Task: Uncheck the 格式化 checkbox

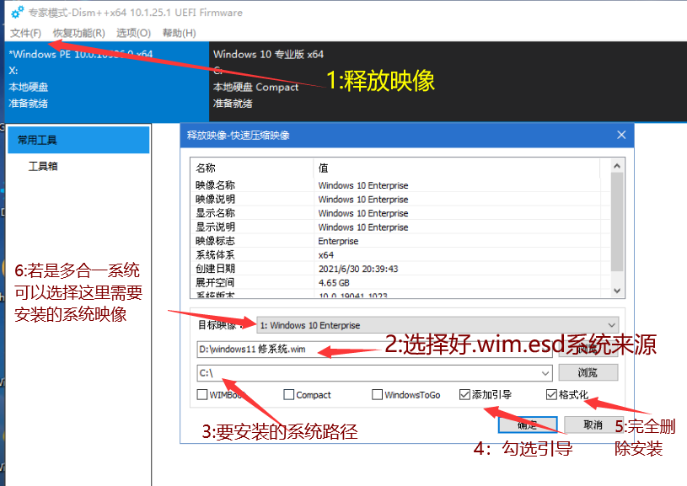Action: [x=551, y=394]
